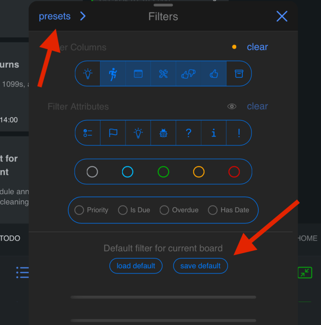This screenshot has height=325, width=321.
Task: Enable the Priority filter option
Action: click(x=79, y=210)
